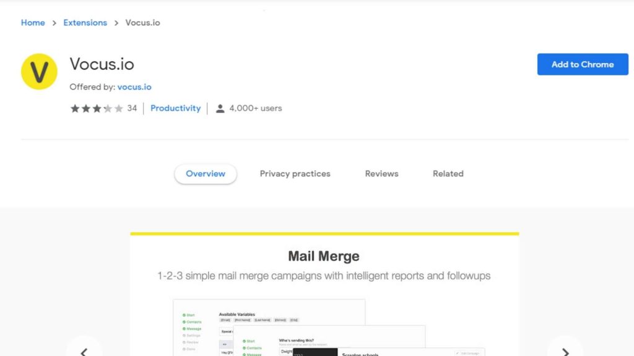Screen dimensions: 634x356
Task: Show the Related tab
Action: (x=448, y=174)
